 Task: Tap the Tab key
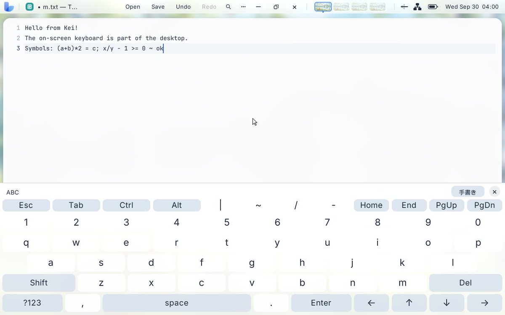tap(76, 205)
